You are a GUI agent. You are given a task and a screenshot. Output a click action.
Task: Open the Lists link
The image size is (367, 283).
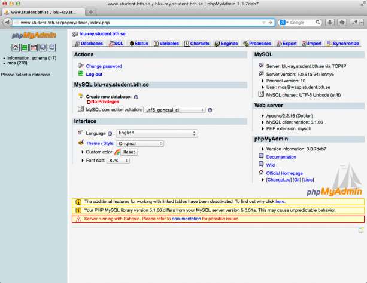point(308,180)
